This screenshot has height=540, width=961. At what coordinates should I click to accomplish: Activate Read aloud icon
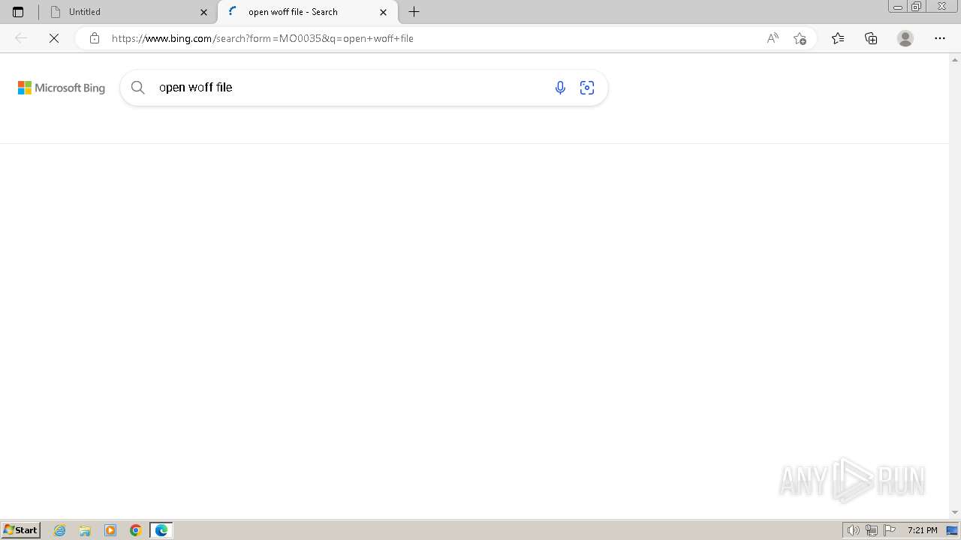(773, 38)
